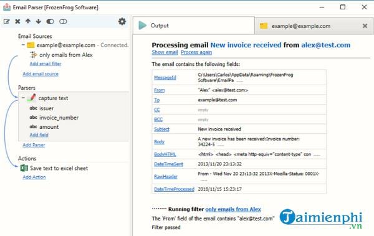Toggle the filled enable switch icon
This screenshot has height=236, width=374.
(x=50, y=21)
